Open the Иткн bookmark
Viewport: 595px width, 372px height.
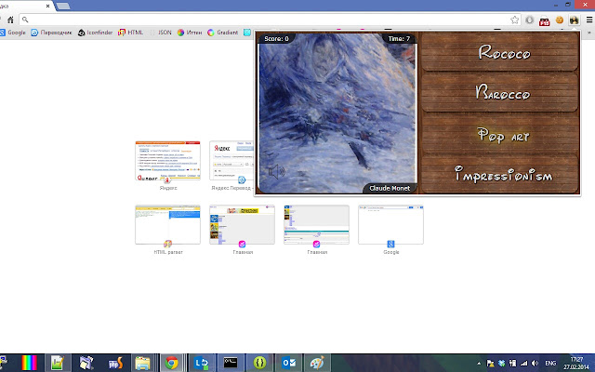(190, 33)
